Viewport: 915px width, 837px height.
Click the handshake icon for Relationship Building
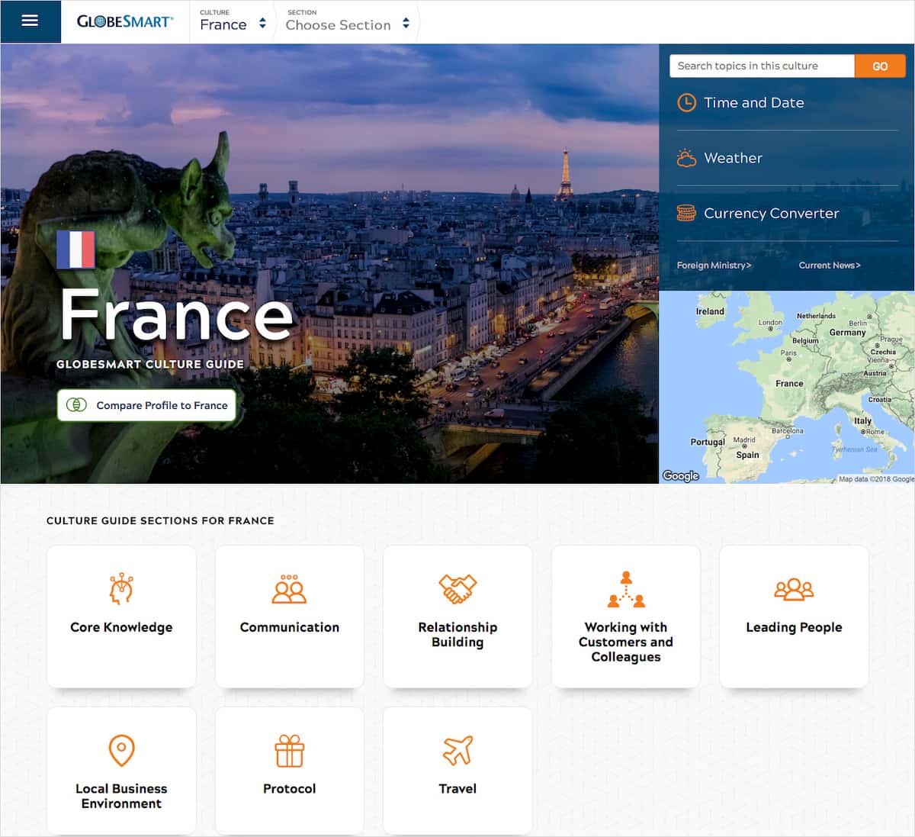click(x=457, y=588)
